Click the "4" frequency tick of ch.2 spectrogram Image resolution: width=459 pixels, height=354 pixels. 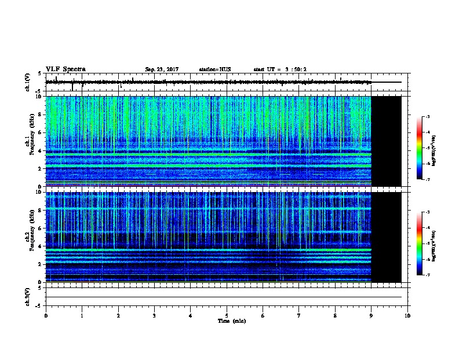(x=41, y=246)
